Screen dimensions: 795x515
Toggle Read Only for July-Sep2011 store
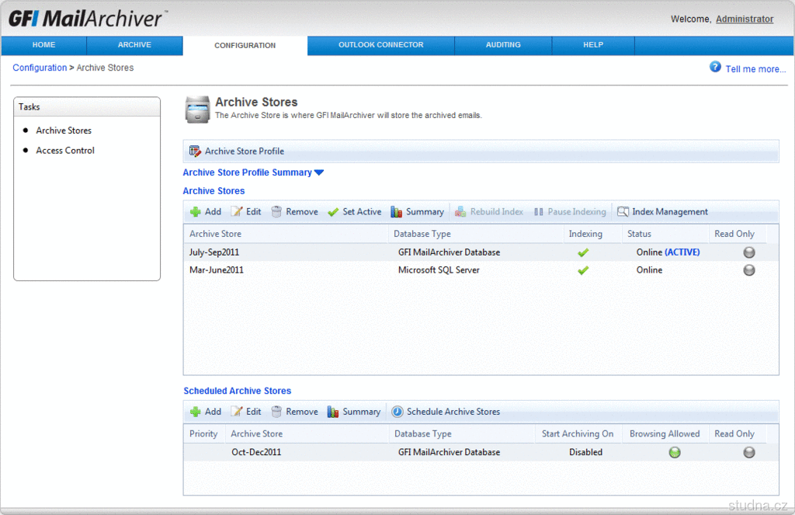(x=749, y=252)
